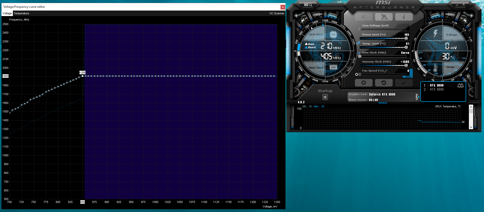Click the Temp. Limit 91 value

click(x=408, y=44)
